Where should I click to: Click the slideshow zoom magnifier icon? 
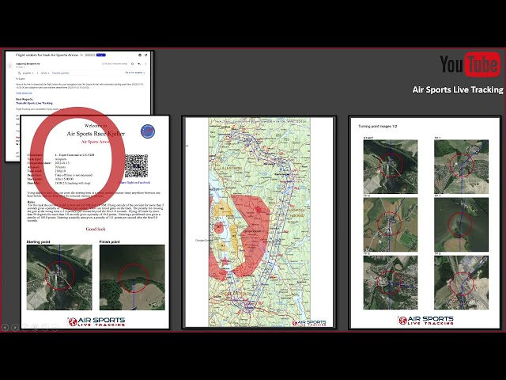click(45, 327)
